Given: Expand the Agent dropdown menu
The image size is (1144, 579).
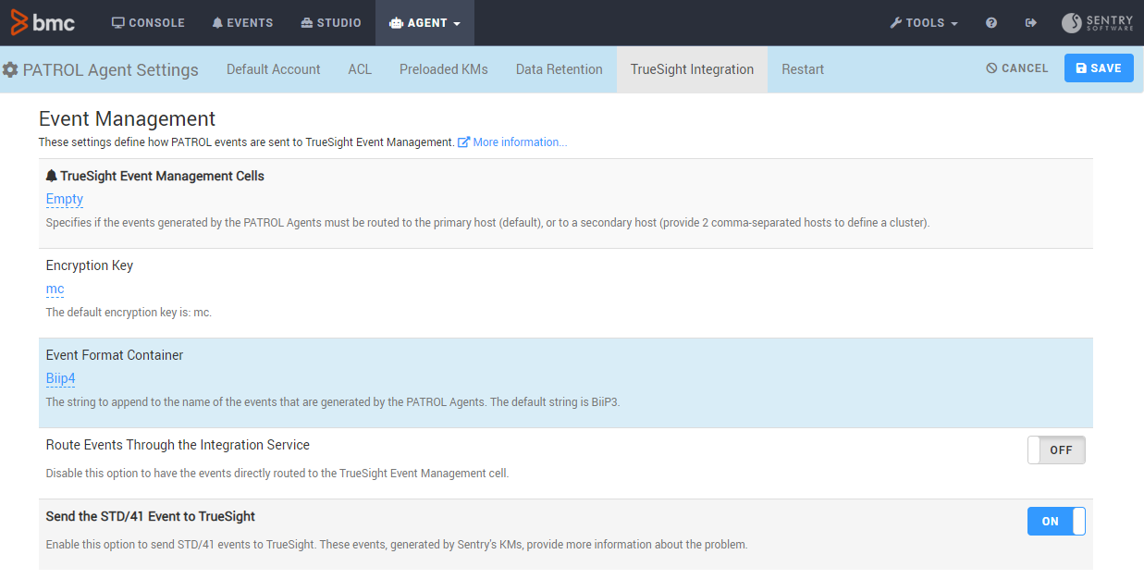Looking at the screenshot, I should (x=424, y=23).
